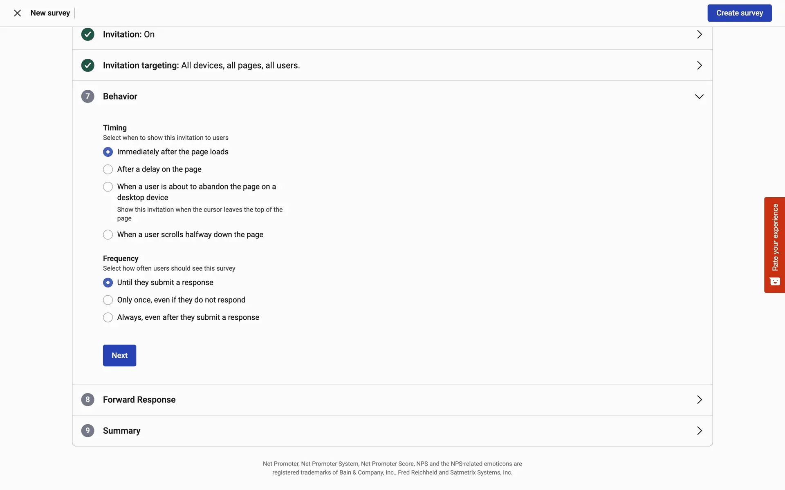Click the step 8 number badge

[x=87, y=399]
